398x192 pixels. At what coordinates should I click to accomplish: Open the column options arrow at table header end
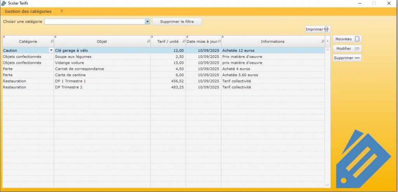tap(328, 41)
